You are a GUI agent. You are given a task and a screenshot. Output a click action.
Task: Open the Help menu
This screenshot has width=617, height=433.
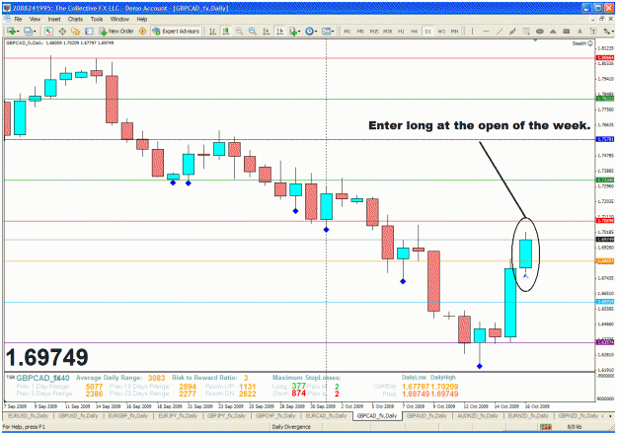pos(141,19)
